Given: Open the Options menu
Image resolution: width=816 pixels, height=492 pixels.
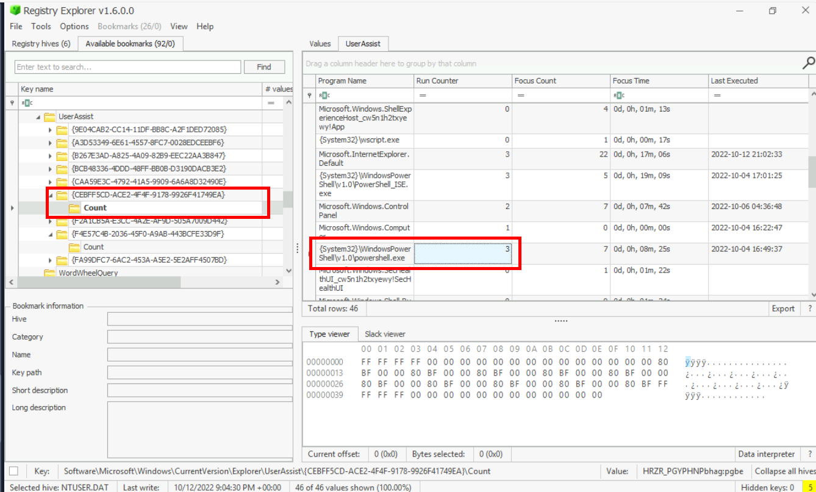Looking at the screenshot, I should coord(74,26).
